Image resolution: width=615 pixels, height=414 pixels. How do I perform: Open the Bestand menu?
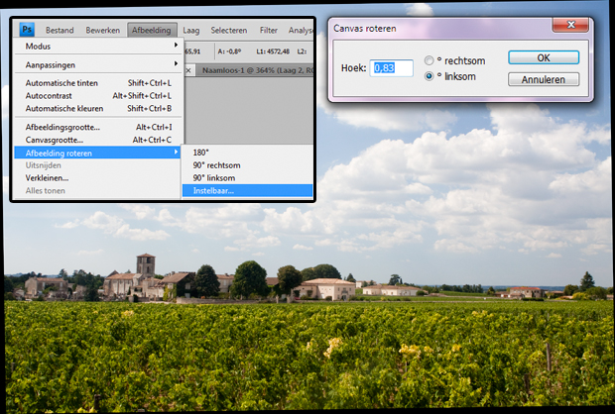(60, 30)
